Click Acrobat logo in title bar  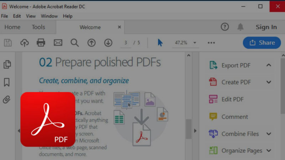point(4,6)
